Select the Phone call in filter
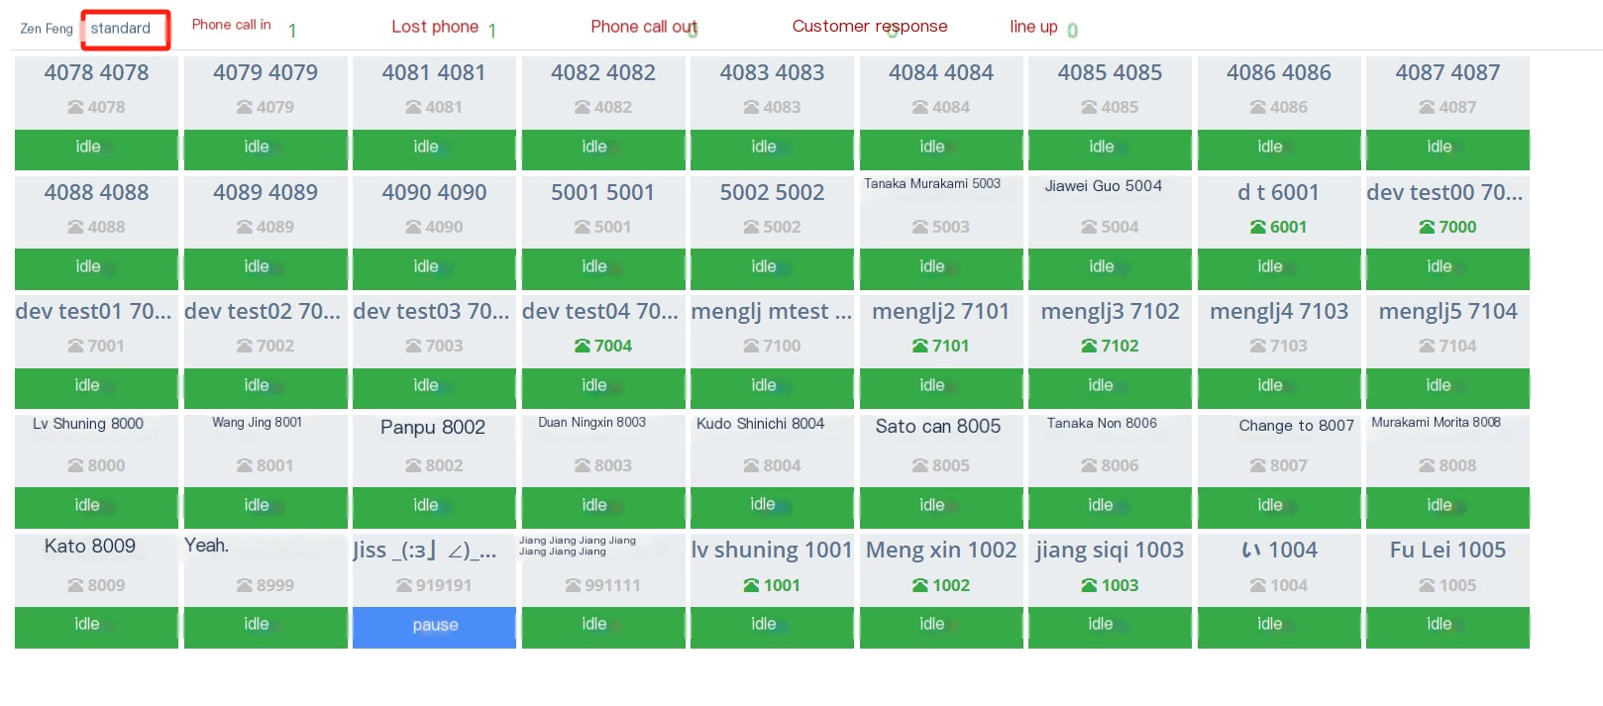The width and height of the screenshot is (1603, 706). click(231, 25)
